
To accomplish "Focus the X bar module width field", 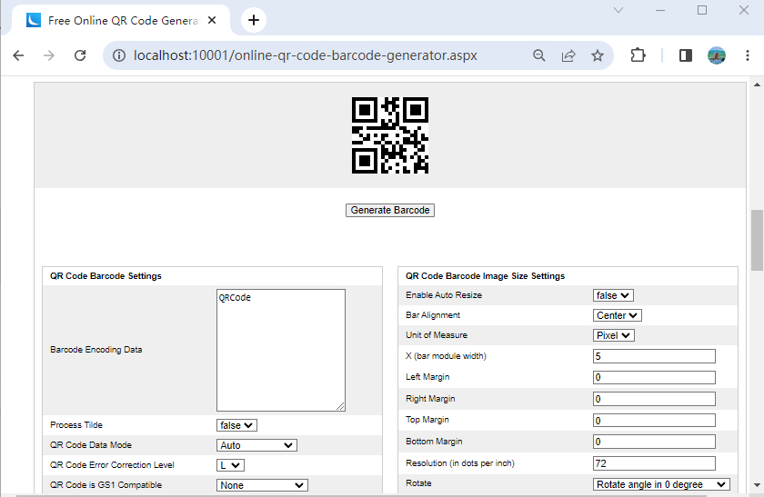I will 654,356.
